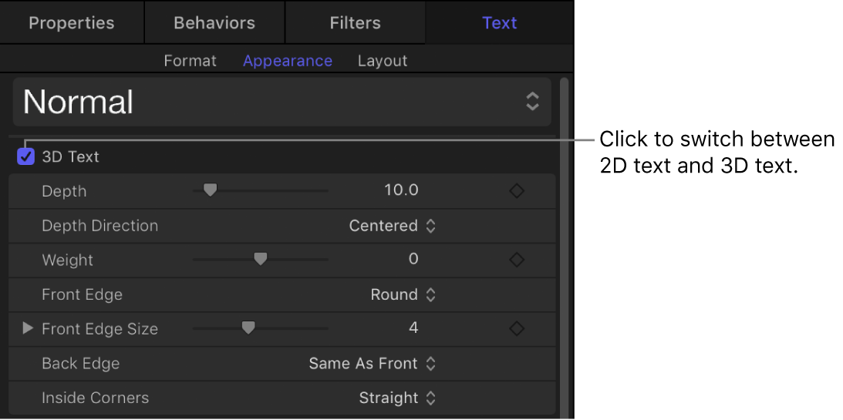Click the Depth keyframe diamond icon
The width and height of the screenshot is (843, 420).
(x=517, y=191)
